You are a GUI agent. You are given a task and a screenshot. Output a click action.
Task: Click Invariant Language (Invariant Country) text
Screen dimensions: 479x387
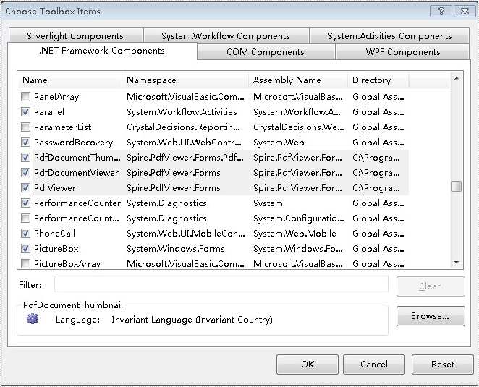click(192, 320)
